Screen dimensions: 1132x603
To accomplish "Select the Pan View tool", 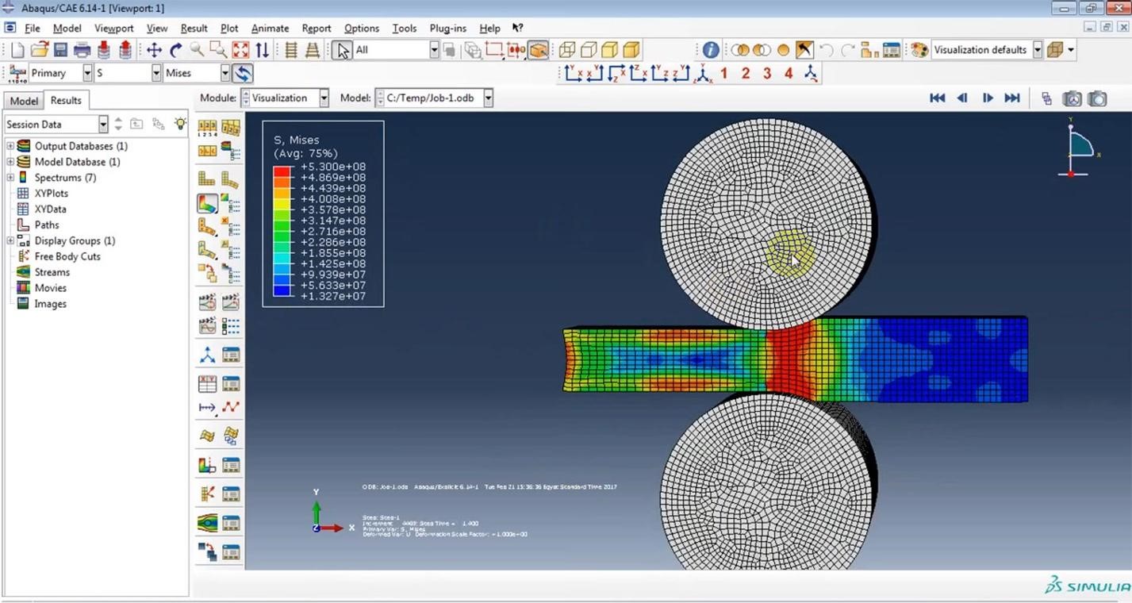I will [x=154, y=50].
